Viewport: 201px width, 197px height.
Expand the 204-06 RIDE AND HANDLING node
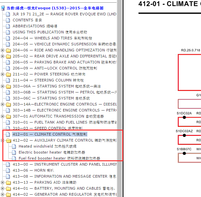tap(2, 50)
